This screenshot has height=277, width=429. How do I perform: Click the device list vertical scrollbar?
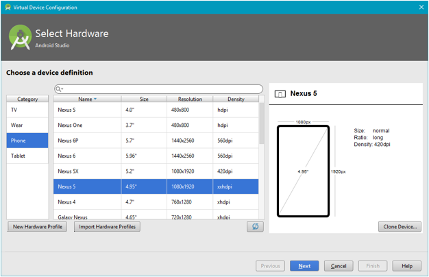(x=262, y=123)
